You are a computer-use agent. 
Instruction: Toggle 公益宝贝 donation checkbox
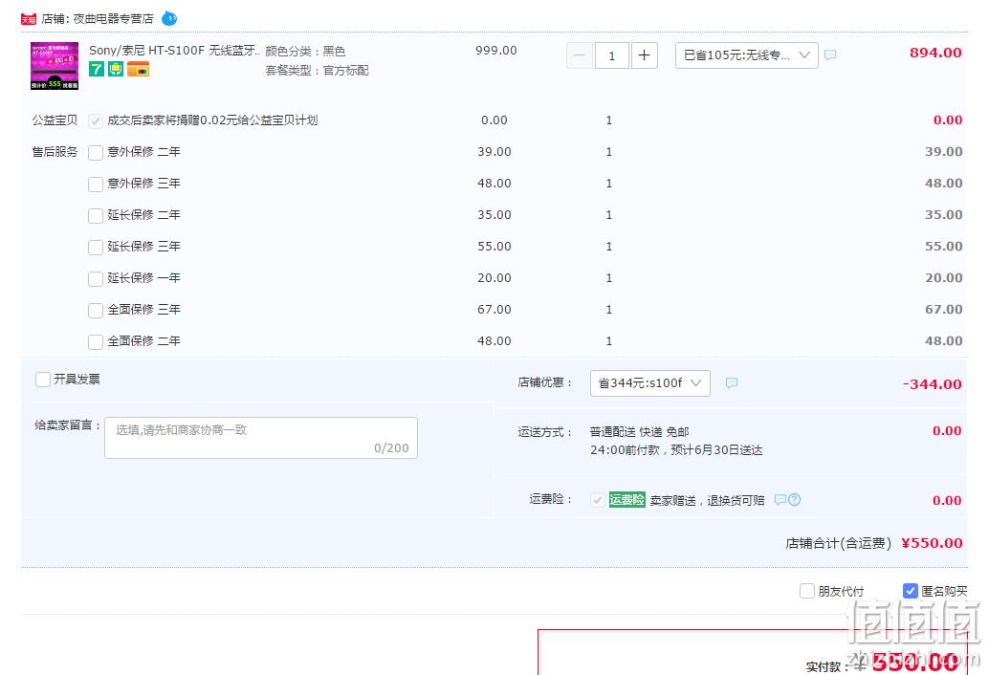click(96, 121)
